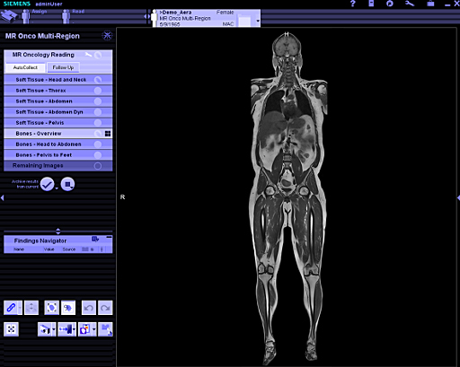Screen dimensions: 460x367
Task: Toggle status circle for Remaining Images
Action: tap(98, 166)
